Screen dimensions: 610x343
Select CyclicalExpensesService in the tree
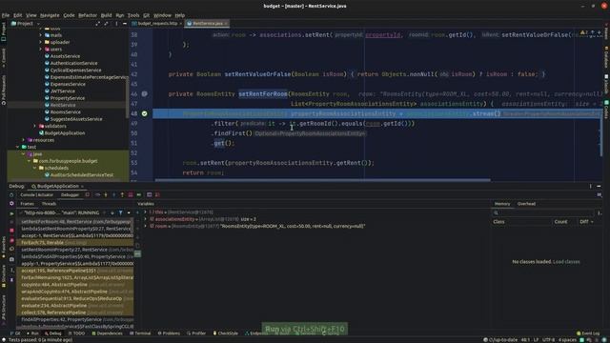(x=75, y=70)
